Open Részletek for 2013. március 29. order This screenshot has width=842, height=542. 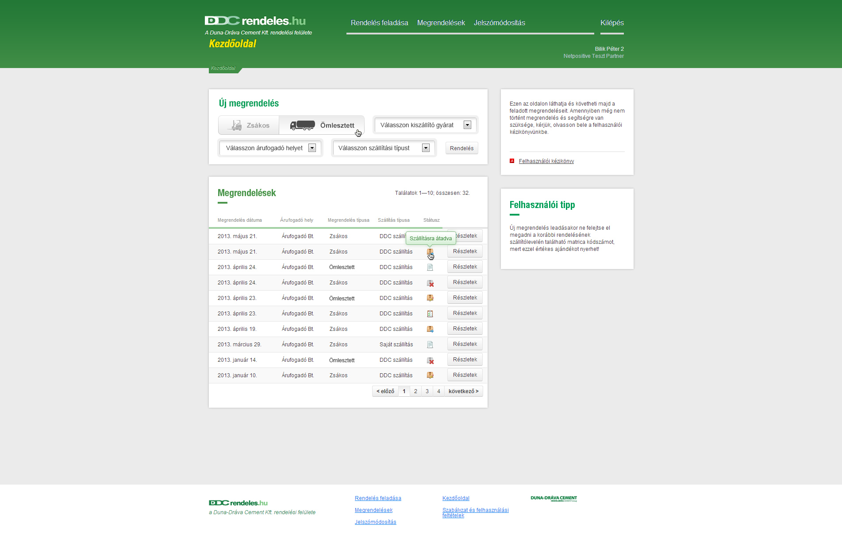(x=465, y=344)
